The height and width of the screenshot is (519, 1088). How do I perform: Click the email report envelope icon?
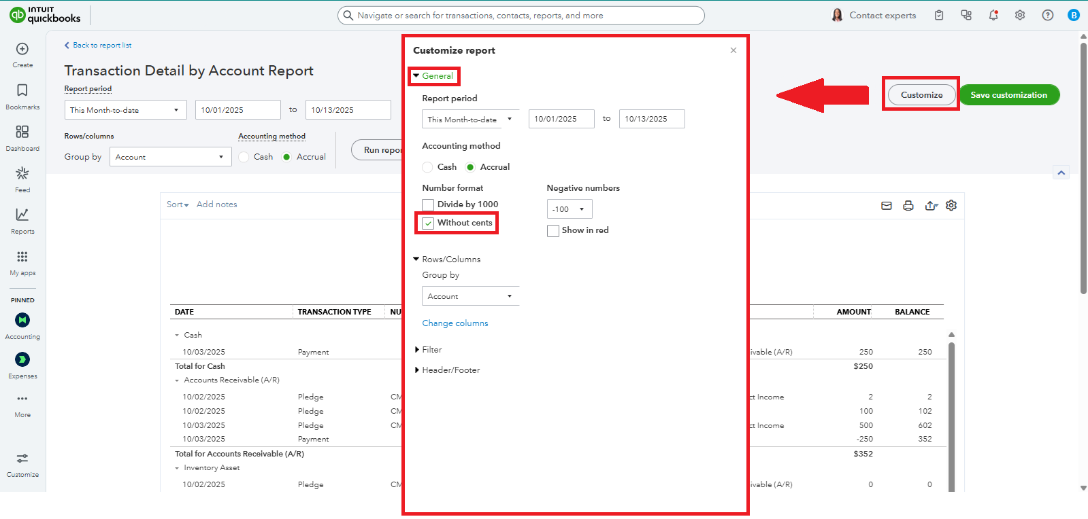[886, 206]
